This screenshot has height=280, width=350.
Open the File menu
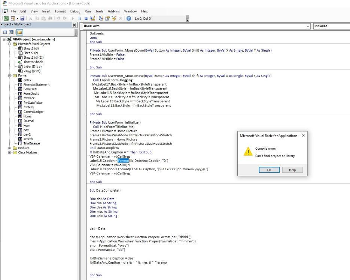13,11
